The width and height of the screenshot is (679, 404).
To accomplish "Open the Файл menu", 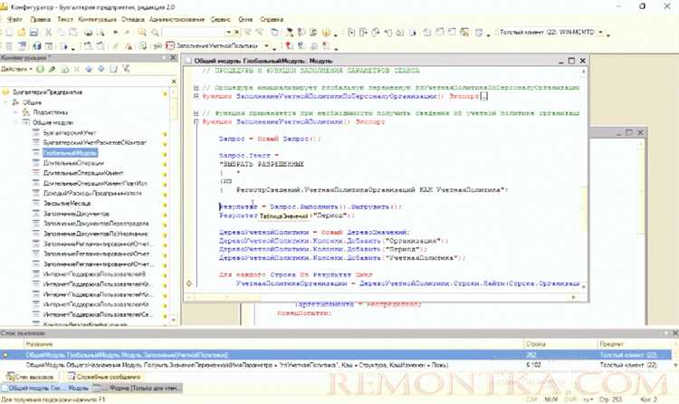I will click(14, 20).
